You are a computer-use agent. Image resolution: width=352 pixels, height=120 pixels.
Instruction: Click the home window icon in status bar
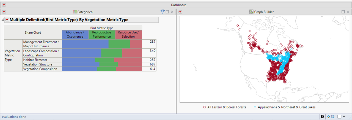tap(328, 117)
